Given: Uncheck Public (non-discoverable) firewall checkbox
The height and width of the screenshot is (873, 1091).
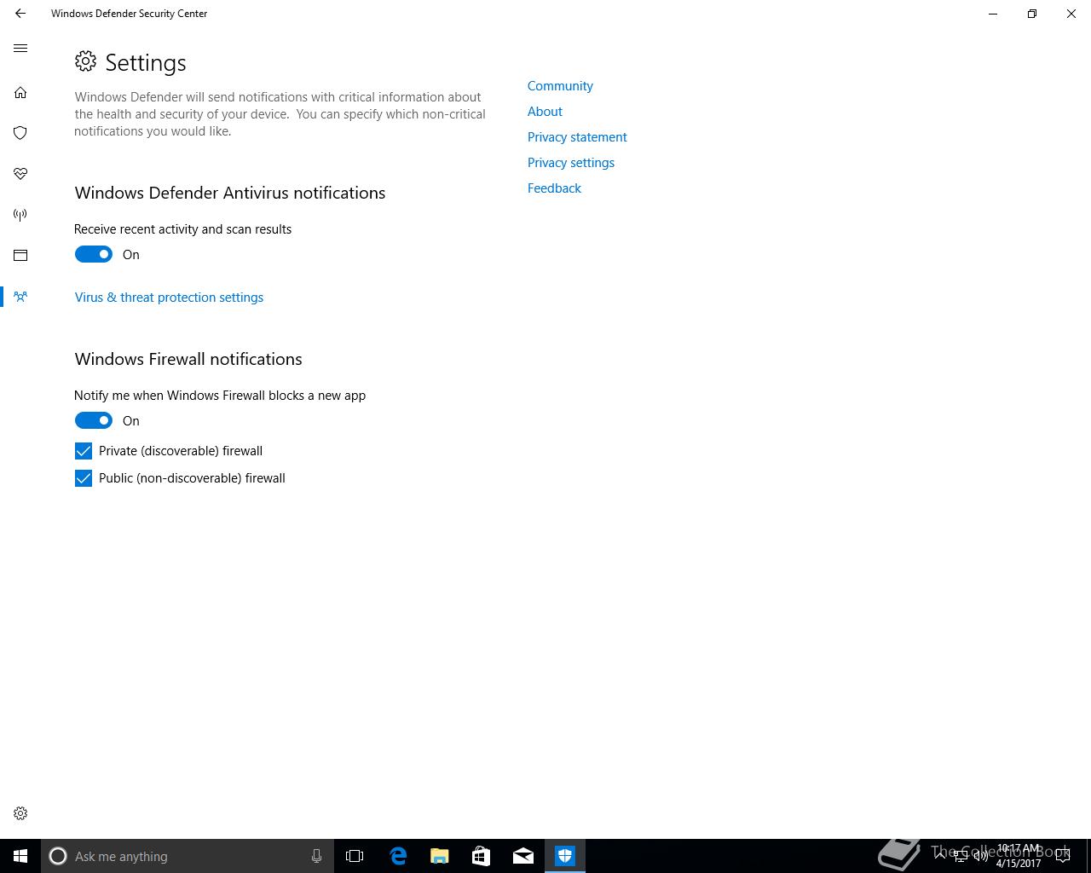Looking at the screenshot, I should pyautogui.click(x=84, y=478).
